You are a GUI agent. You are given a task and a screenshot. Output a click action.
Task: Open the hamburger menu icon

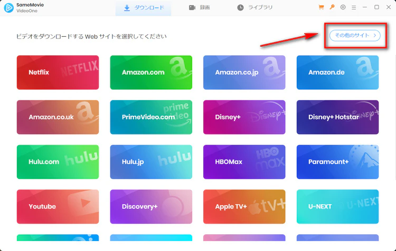(x=354, y=7)
